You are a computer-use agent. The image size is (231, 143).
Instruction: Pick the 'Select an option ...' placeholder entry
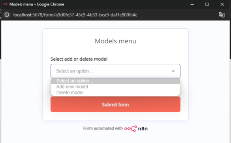tap(115, 81)
